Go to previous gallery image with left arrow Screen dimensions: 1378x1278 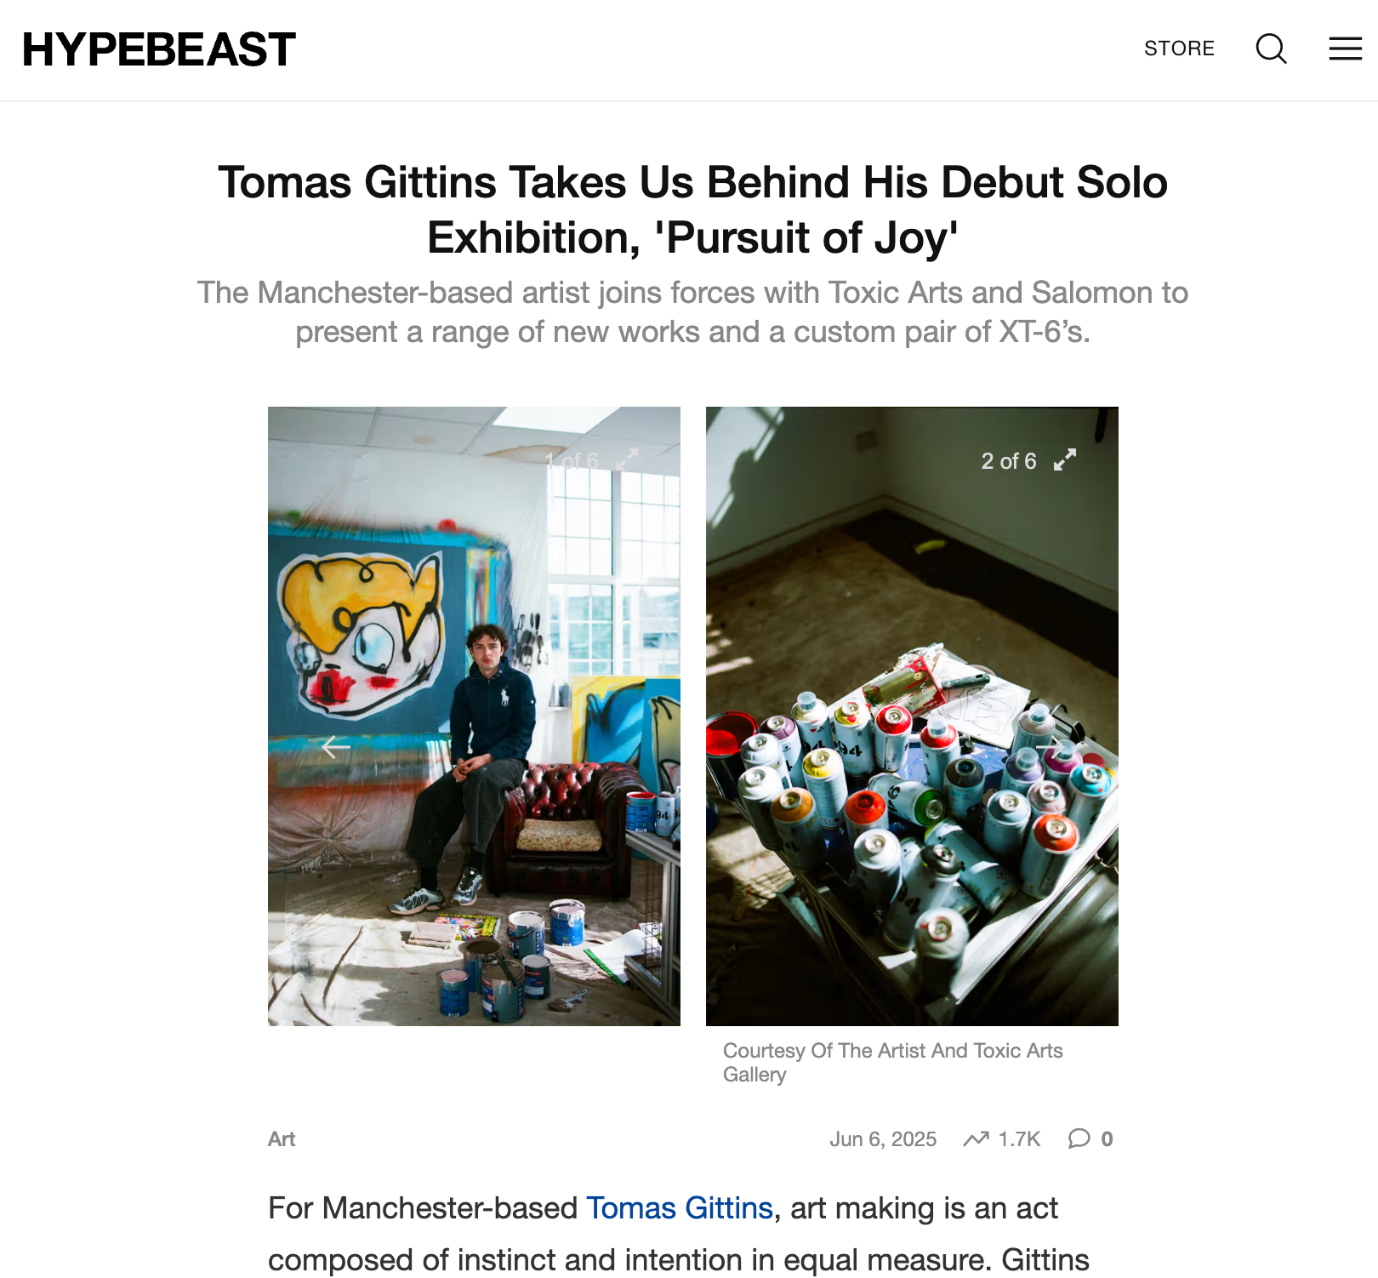(336, 747)
